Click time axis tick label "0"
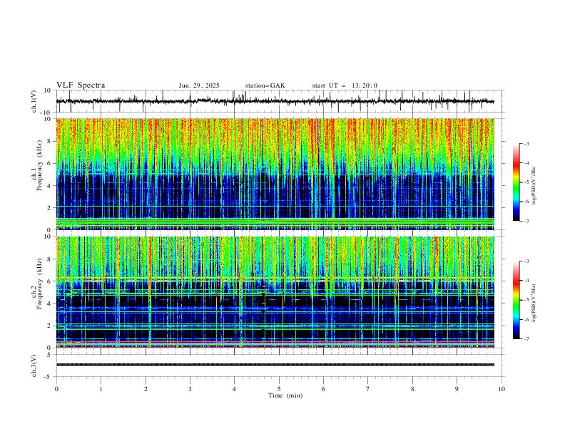The width and height of the screenshot is (565, 436). coord(56,389)
